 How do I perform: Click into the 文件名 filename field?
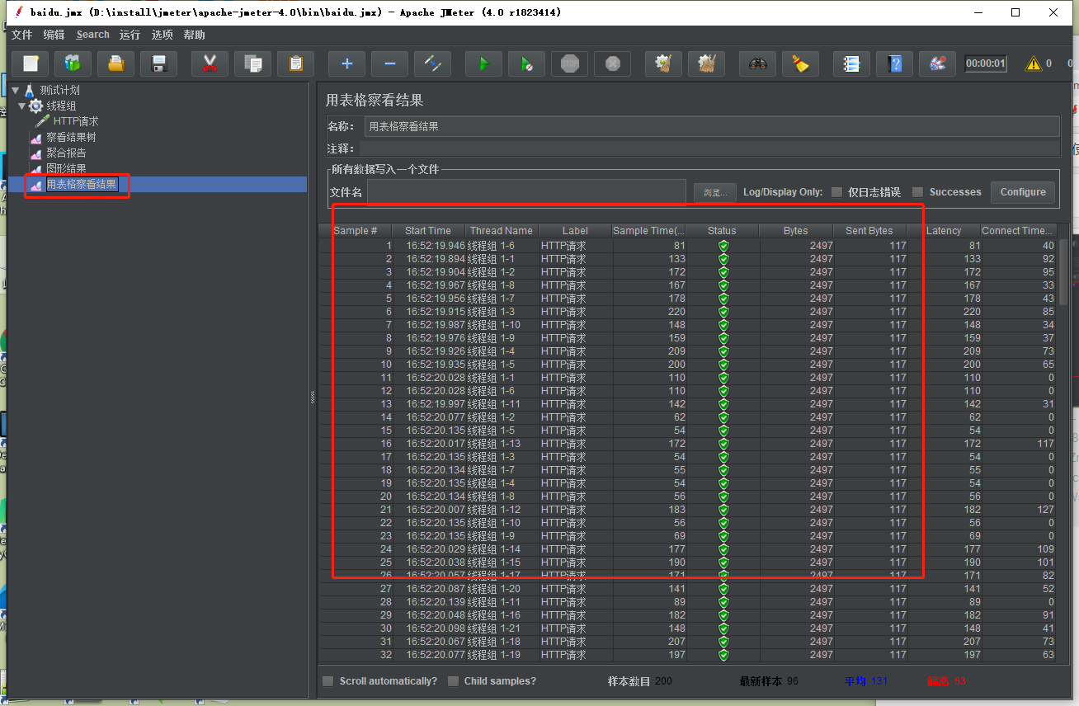(x=526, y=192)
